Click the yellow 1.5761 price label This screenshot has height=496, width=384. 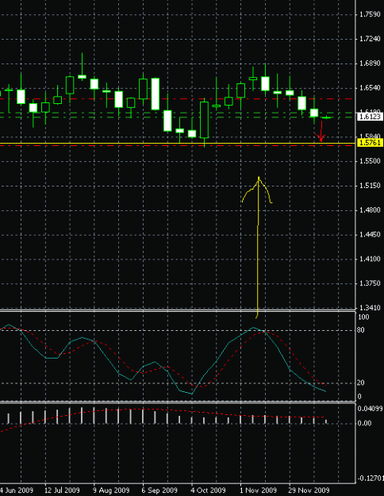[x=370, y=143]
